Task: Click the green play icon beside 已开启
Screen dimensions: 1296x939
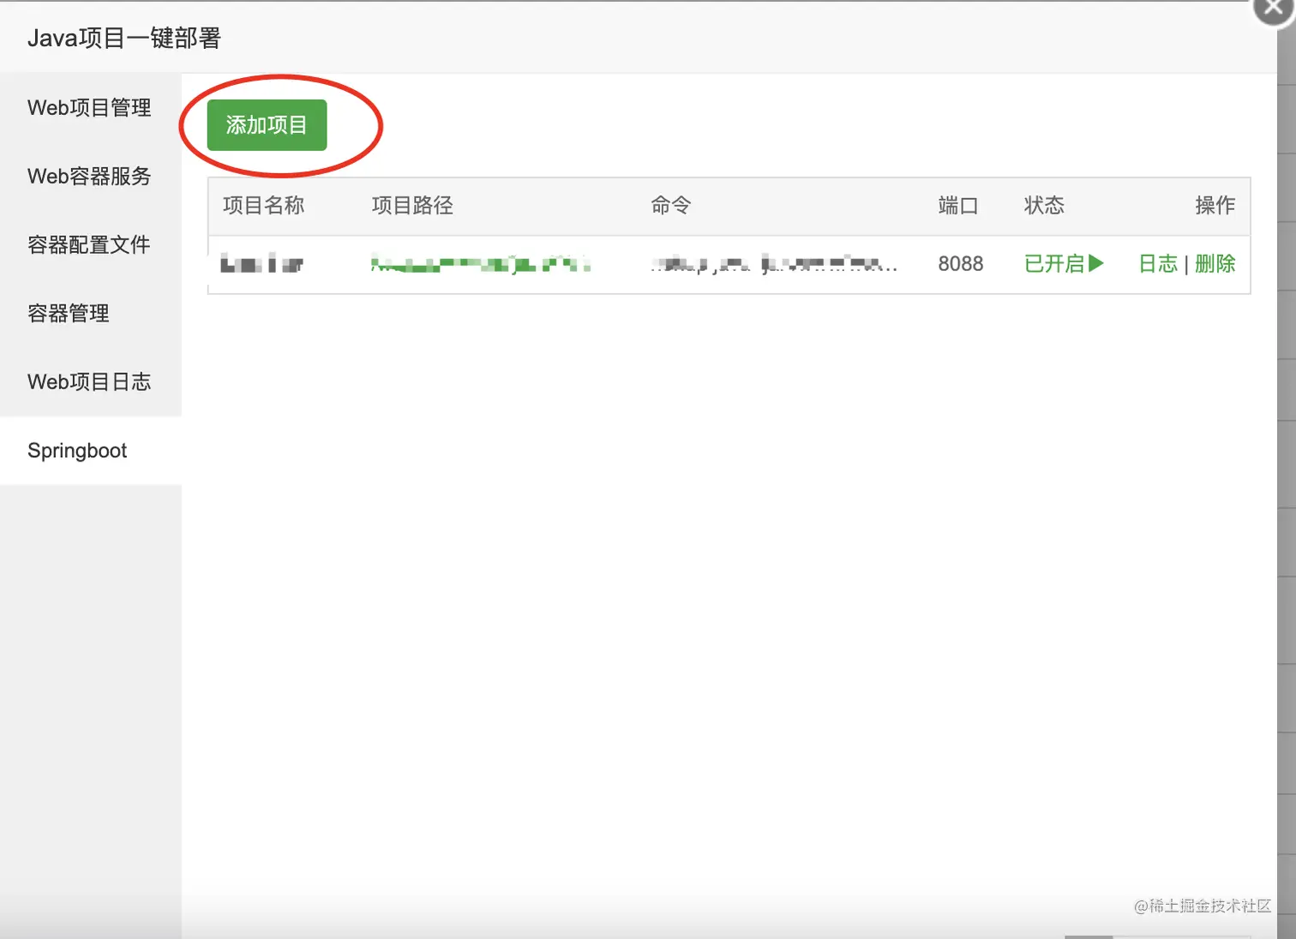Action: 1096,263
